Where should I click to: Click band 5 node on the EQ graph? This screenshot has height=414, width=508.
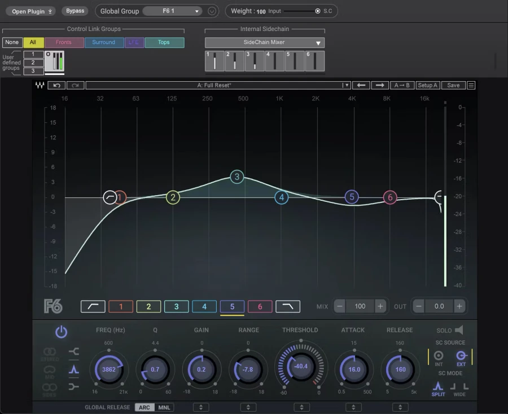pyautogui.click(x=352, y=196)
